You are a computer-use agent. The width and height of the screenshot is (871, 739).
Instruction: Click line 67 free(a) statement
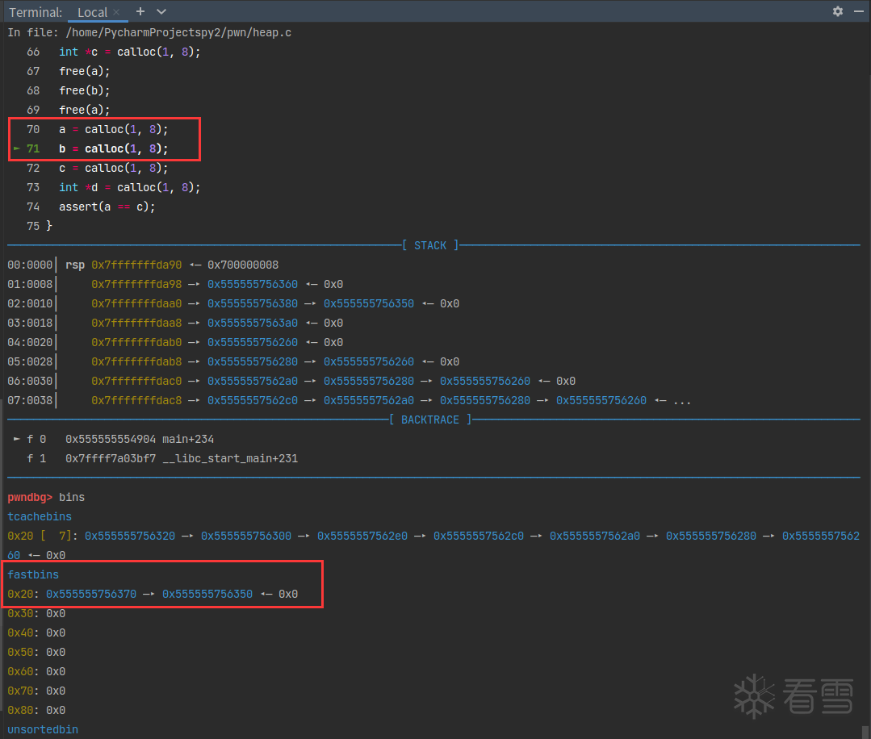pos(85,71)
